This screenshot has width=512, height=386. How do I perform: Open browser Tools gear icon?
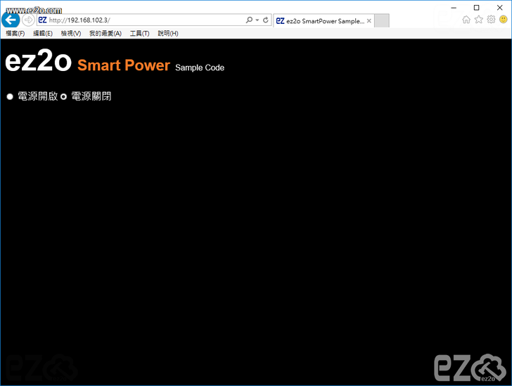pyautogui.click(x=491, y=20)
